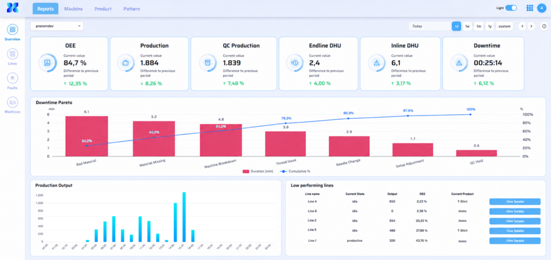Open the procomdev dropdown
This screenshot has height=260, width=551.
[x=57, y=26]
